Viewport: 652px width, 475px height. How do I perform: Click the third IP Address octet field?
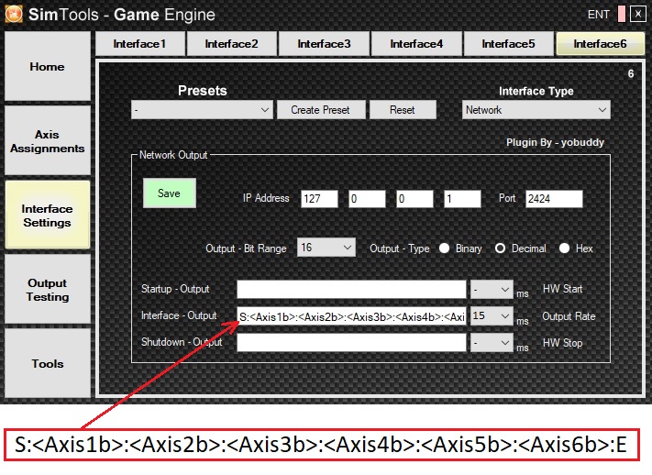[x=414, y=199]
